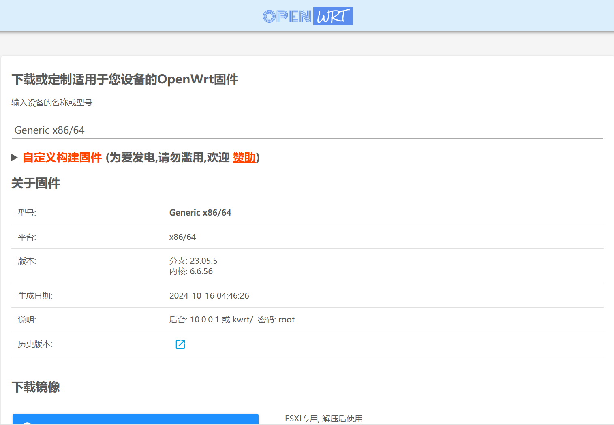Screen dimensions: 614x425
Task: Click the ESXI专用, 解压后使用 note
Action: pos(325,419)
